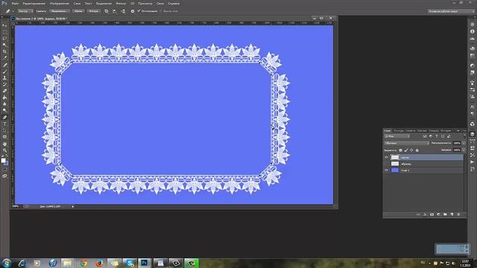Select the Brush tool
This screenshot has width=477, height=268.
[4, 71]
